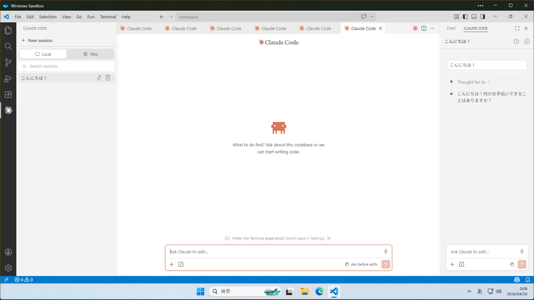Open the Manage gear icon

click(8, 268)
